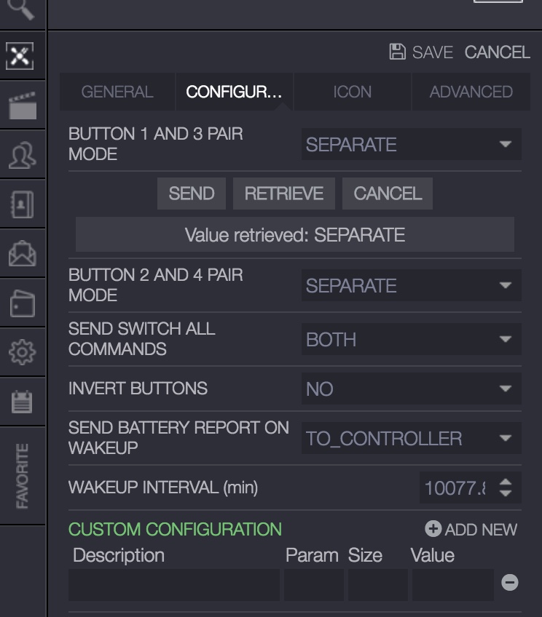Click the custom configuration Description field

[x=174, y=584]
